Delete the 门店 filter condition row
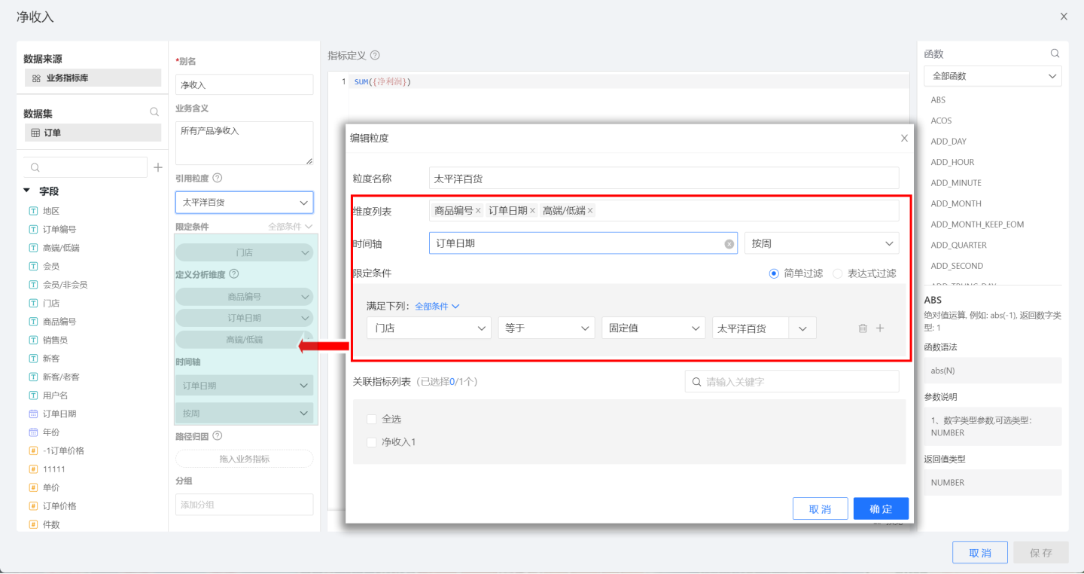1084x574 pixels. (x=863, y=328)
